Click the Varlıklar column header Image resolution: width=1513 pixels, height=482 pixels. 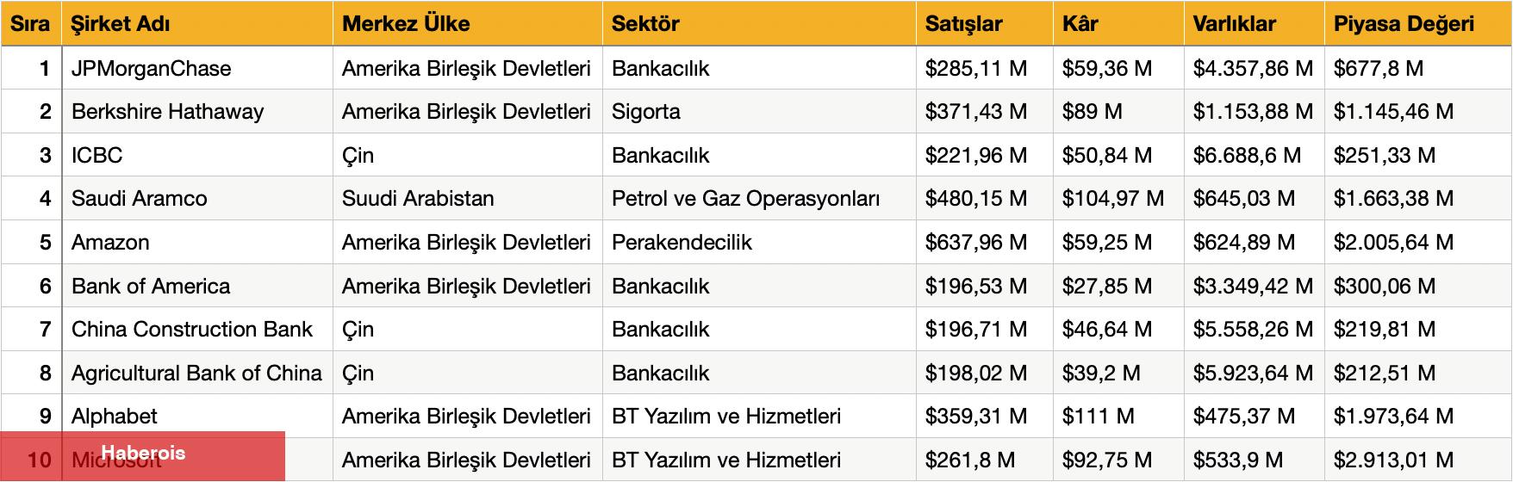[x=1234, y=23]
